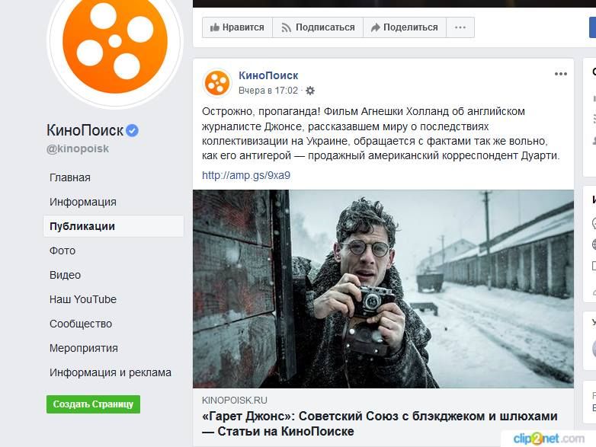The width and height of the screenshot is (596, 447).
Task: Click the KINOPOISK.RU source label
Action: 235,401
